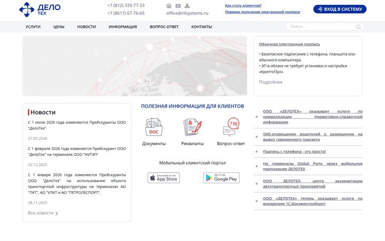Click the Все новости link

41,213
